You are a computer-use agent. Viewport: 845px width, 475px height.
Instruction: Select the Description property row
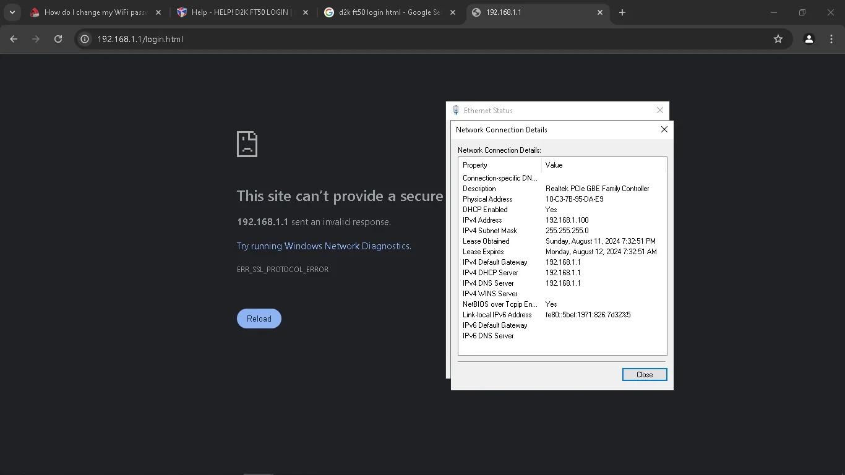(x=562, y=189)
